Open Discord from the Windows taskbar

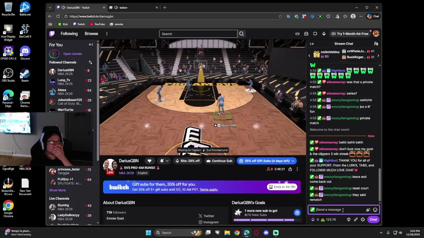(266, 233)
